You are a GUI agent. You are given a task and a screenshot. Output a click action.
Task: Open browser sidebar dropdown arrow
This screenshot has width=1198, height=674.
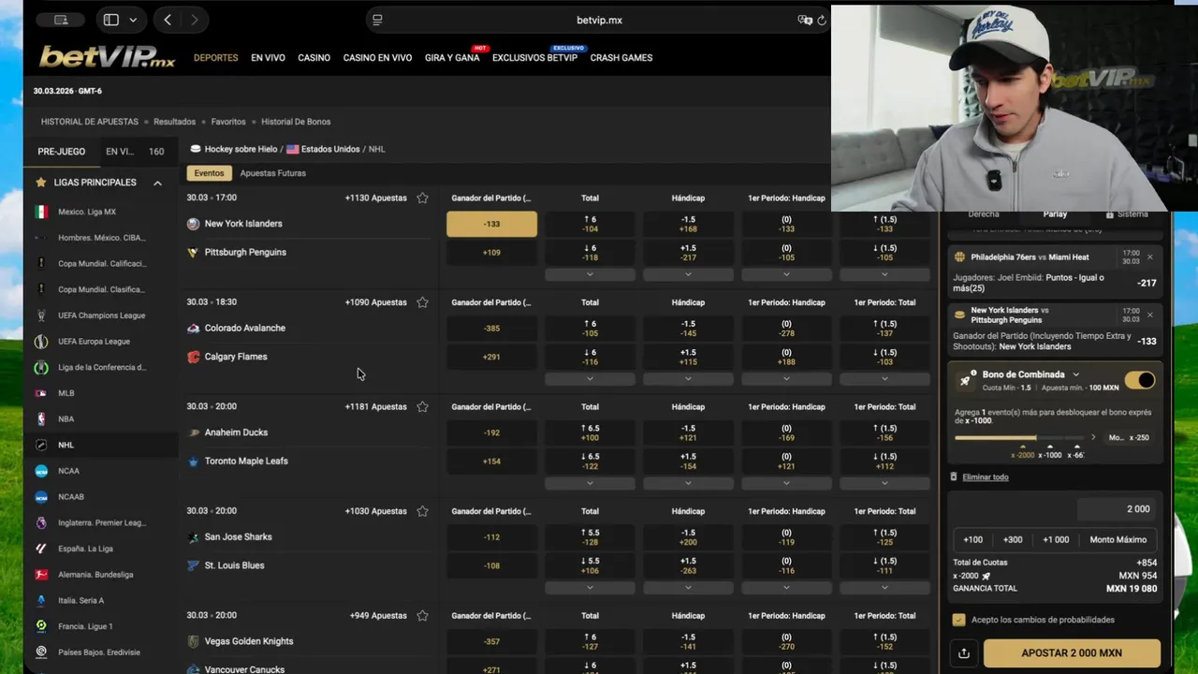coord(133,20)
